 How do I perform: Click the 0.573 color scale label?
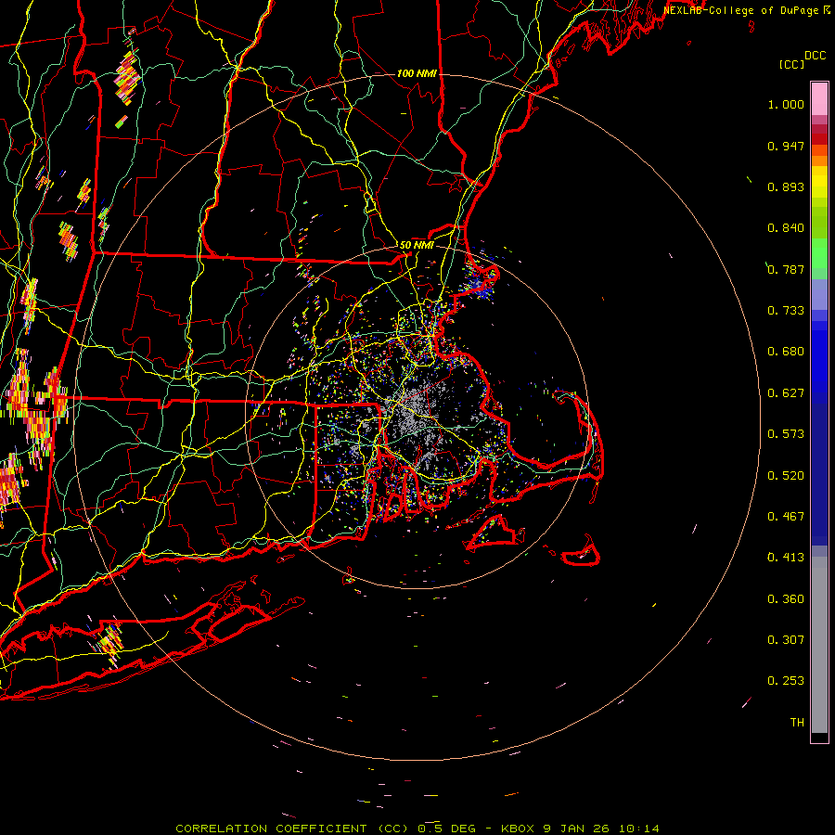[x=786, y=434]
